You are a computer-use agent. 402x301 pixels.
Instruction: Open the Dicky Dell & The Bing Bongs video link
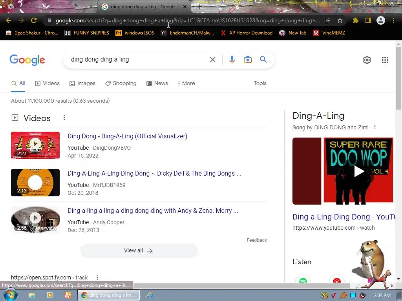pos(154,174)
